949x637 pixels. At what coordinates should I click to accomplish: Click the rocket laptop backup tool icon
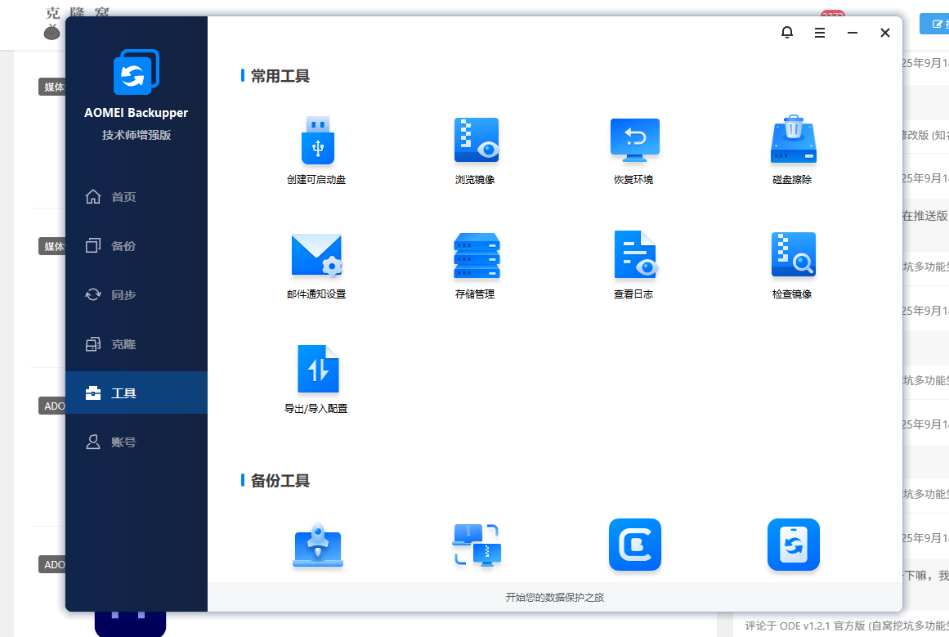[x=318, y=545]
